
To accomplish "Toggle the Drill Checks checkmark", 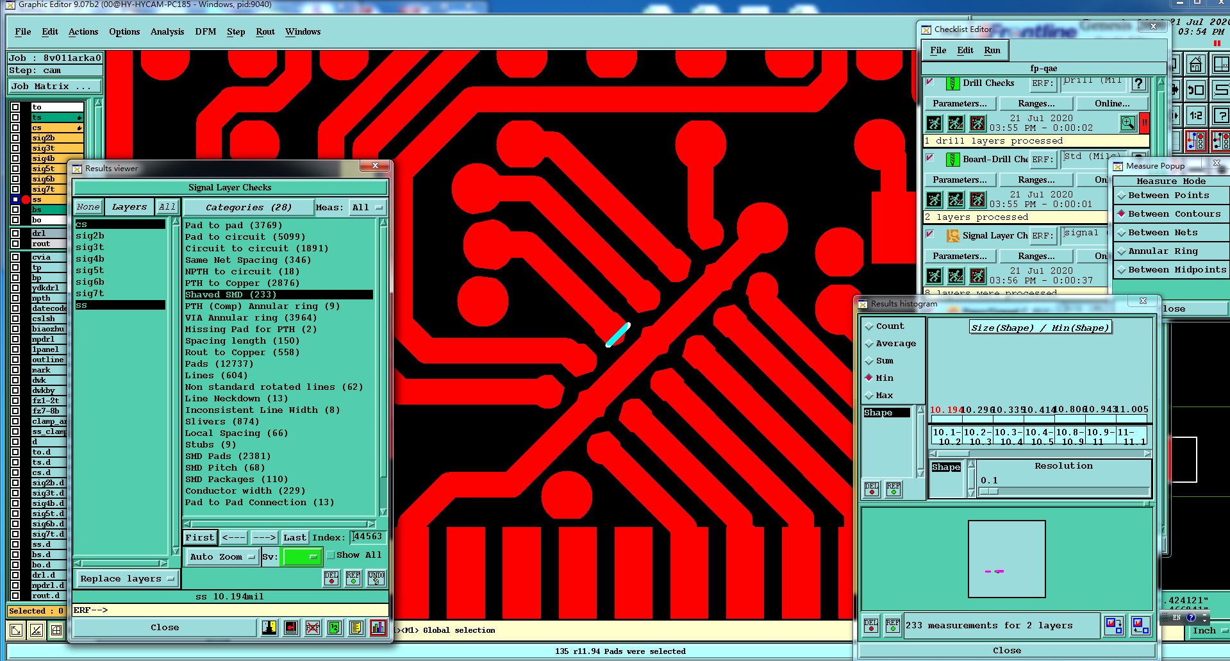I will point(930,82).
